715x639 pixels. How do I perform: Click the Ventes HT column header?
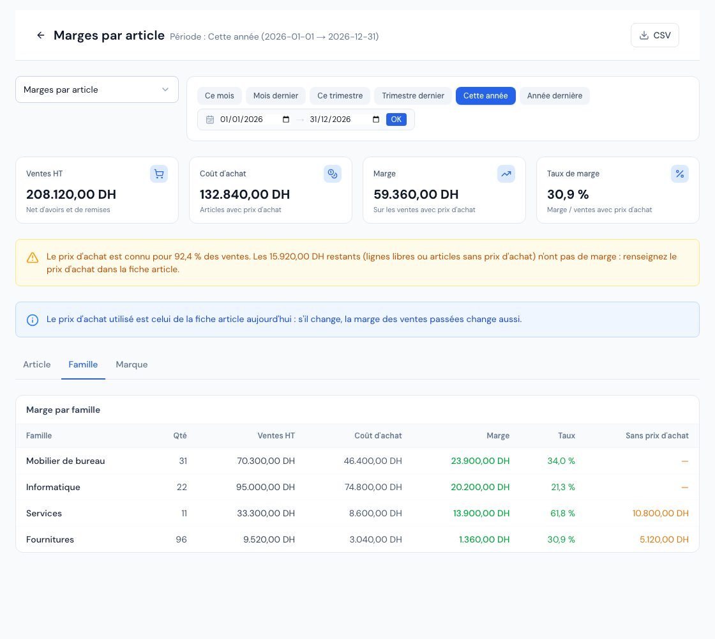(x=276, y=436)
